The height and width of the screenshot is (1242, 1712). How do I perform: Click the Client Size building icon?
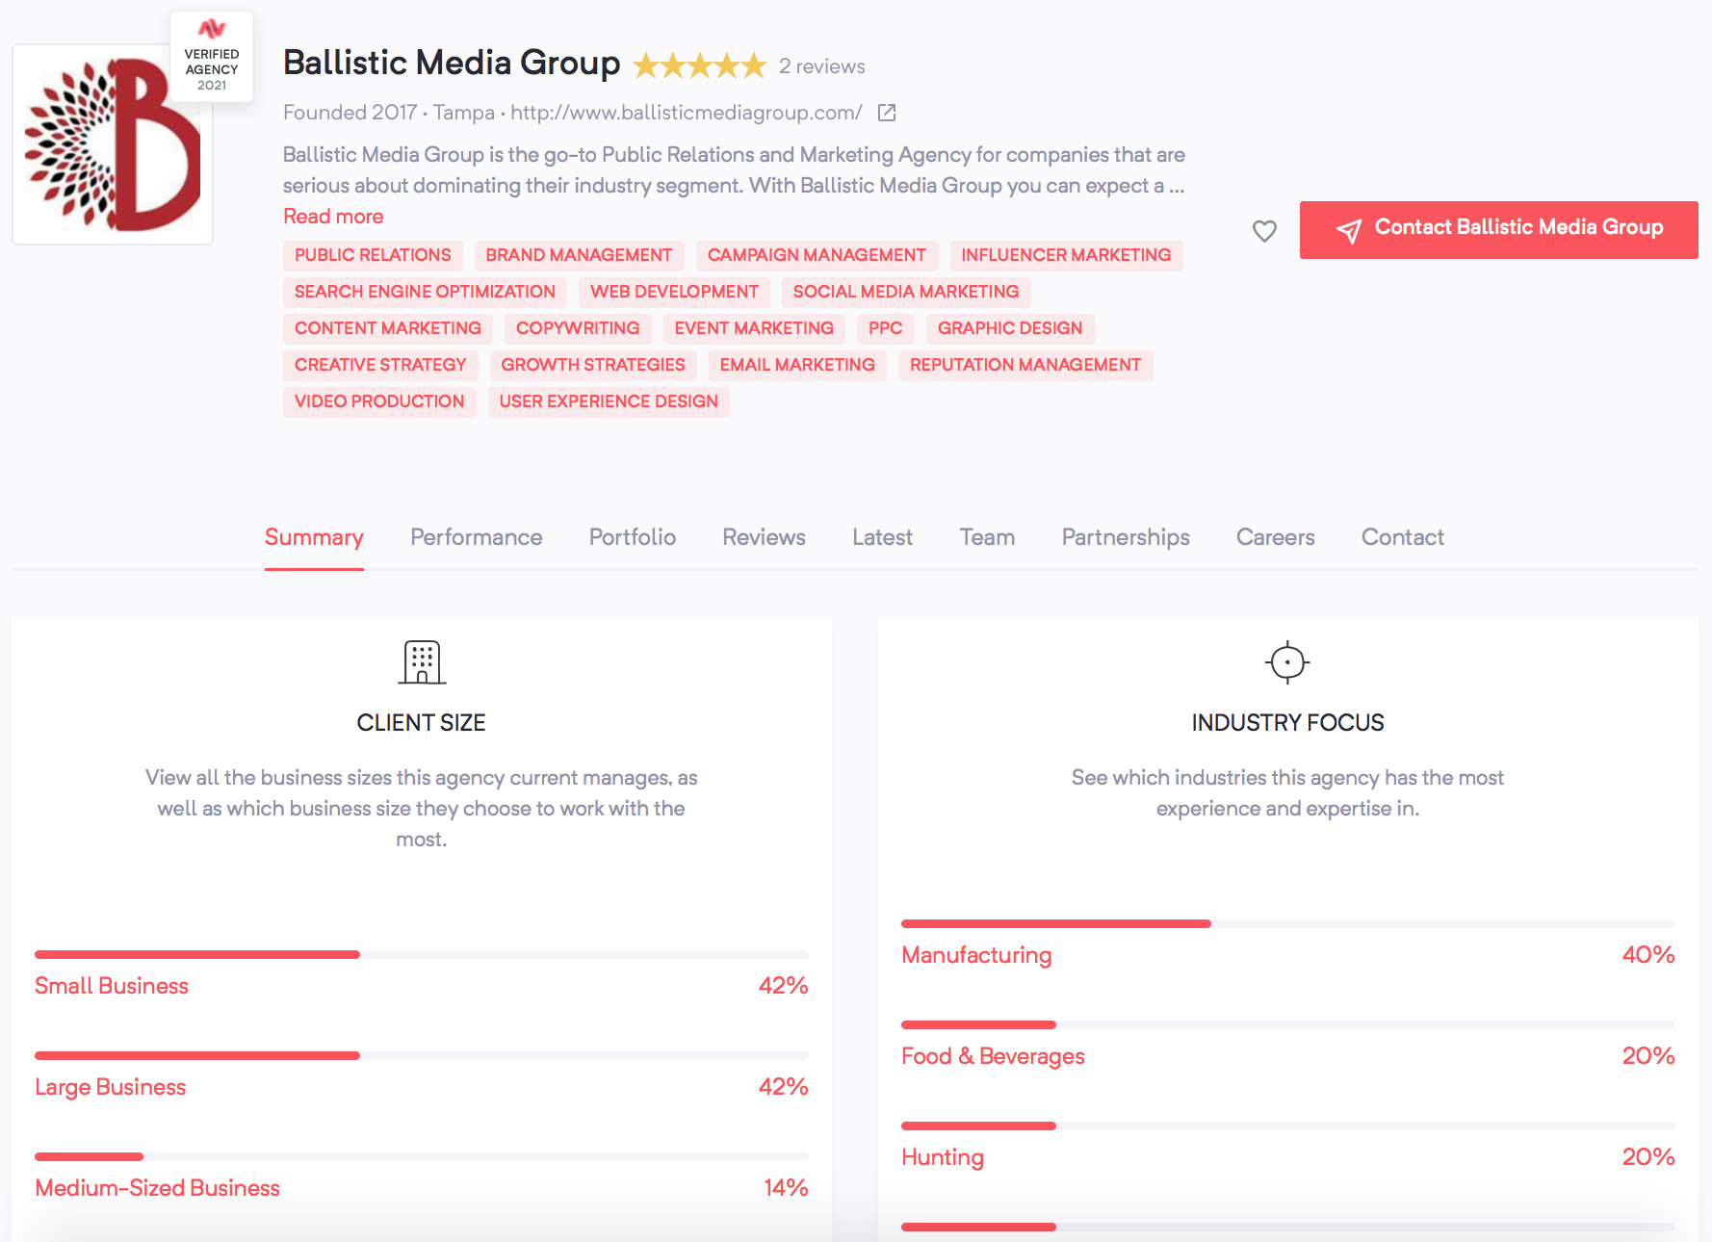coord(422,662)
